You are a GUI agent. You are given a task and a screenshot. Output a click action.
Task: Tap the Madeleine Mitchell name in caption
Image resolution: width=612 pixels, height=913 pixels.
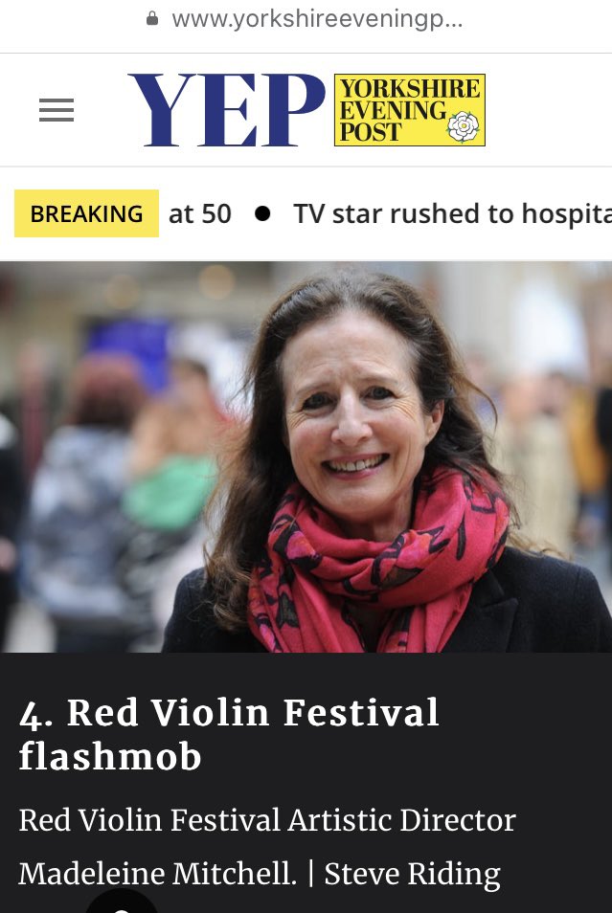click(157, 874)
